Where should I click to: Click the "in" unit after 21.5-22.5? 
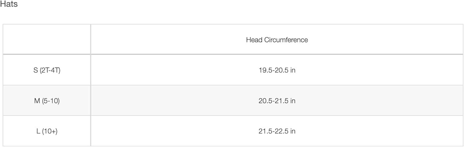click(x=293, y=131)
